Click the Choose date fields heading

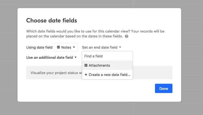pos(52,20)
